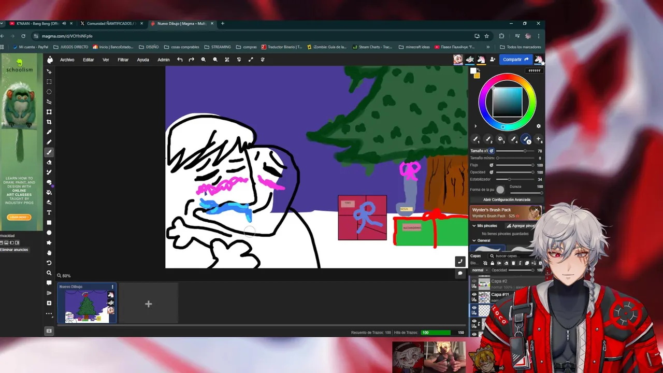663x373 pixels.
Task: Open the Archivo menu
Action: (67, 60)
